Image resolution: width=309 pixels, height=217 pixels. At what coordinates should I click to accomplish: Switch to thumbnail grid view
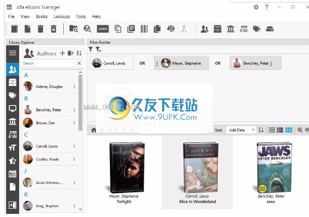289,130
